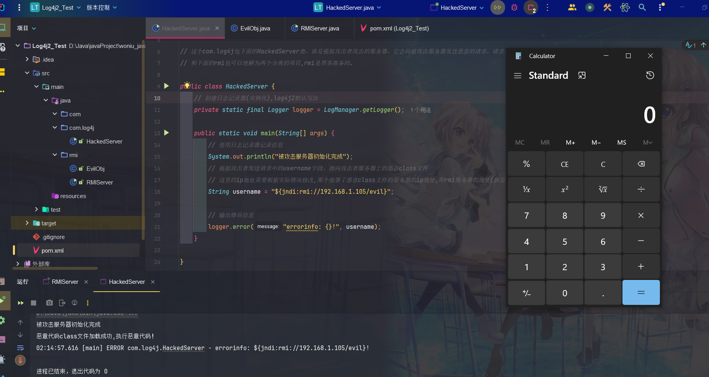This screenshot has width=709, height=377.
Task: Expand the .idea folder
Action: pyautogui.click(x=27, y=59)
